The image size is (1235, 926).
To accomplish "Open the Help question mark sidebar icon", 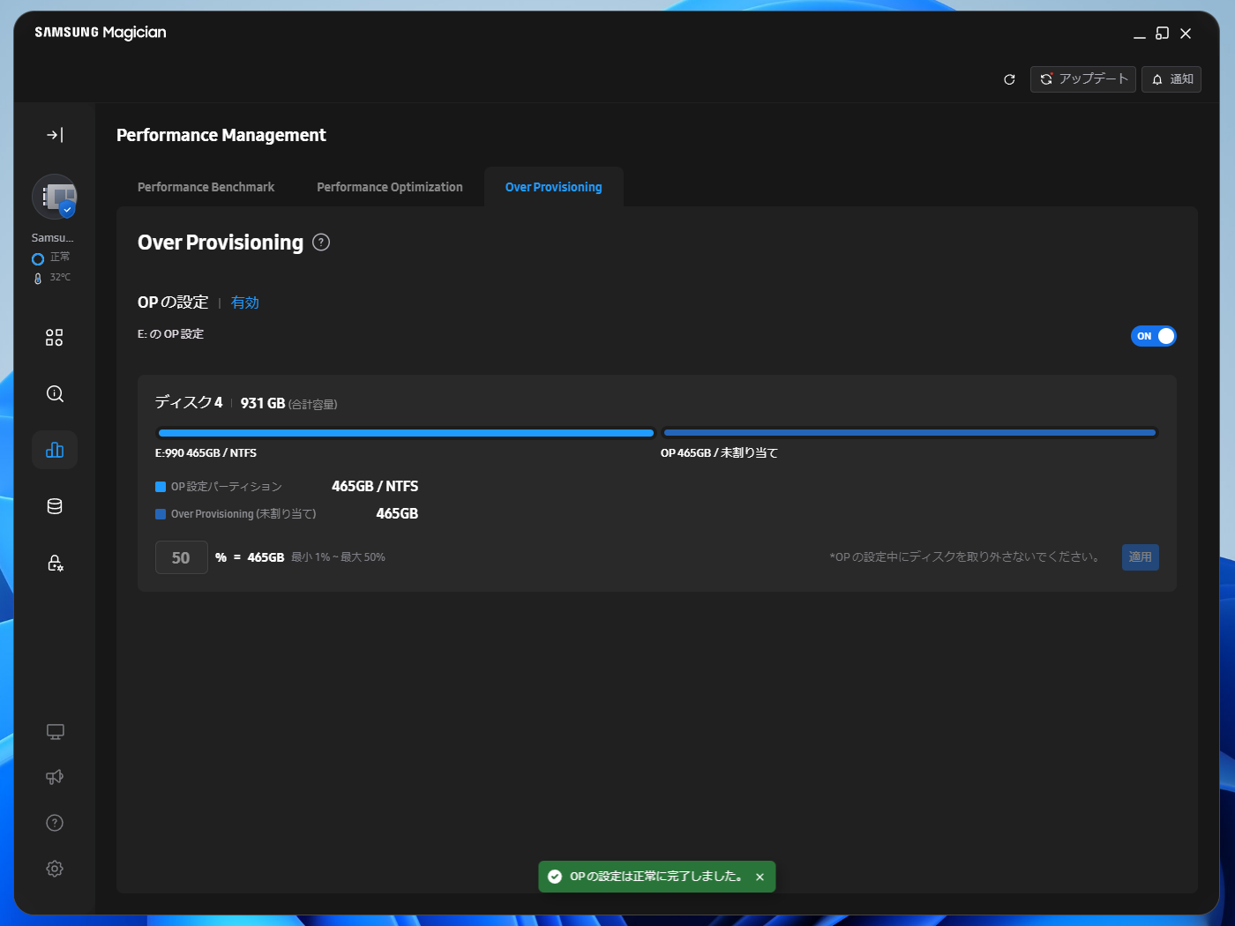I will click(x=55, y=823).
